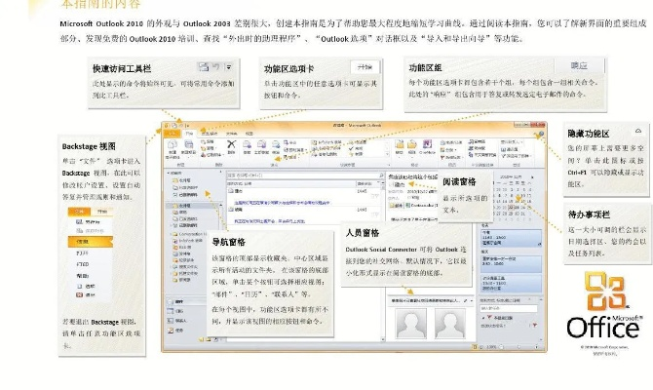Open Mail view in the navigation pane
The image size is (653, 390).
coord(180,302)
